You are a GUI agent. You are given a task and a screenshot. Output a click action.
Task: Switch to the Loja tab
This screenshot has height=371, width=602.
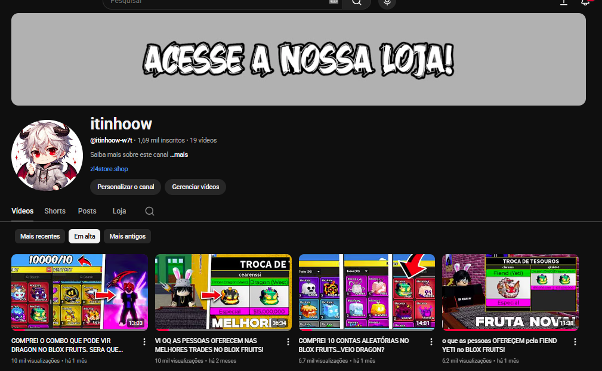tap(119, 211)
